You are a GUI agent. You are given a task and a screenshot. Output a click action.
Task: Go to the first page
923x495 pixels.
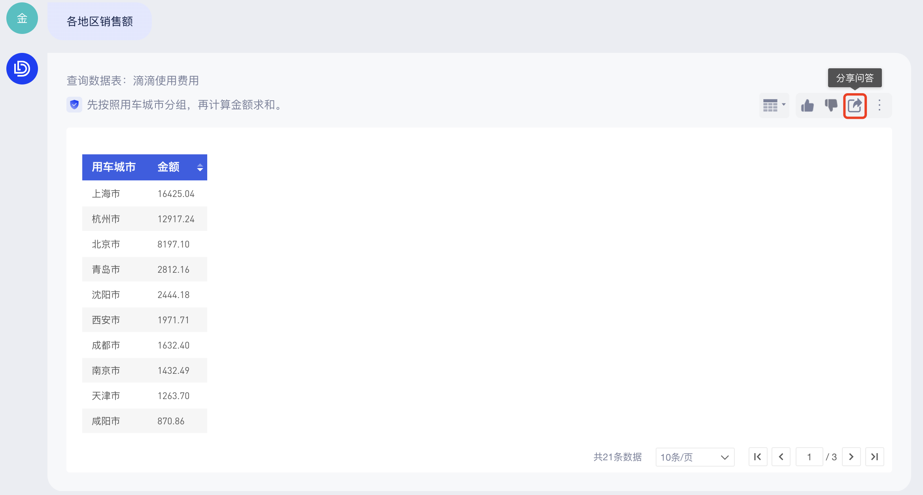758,457
